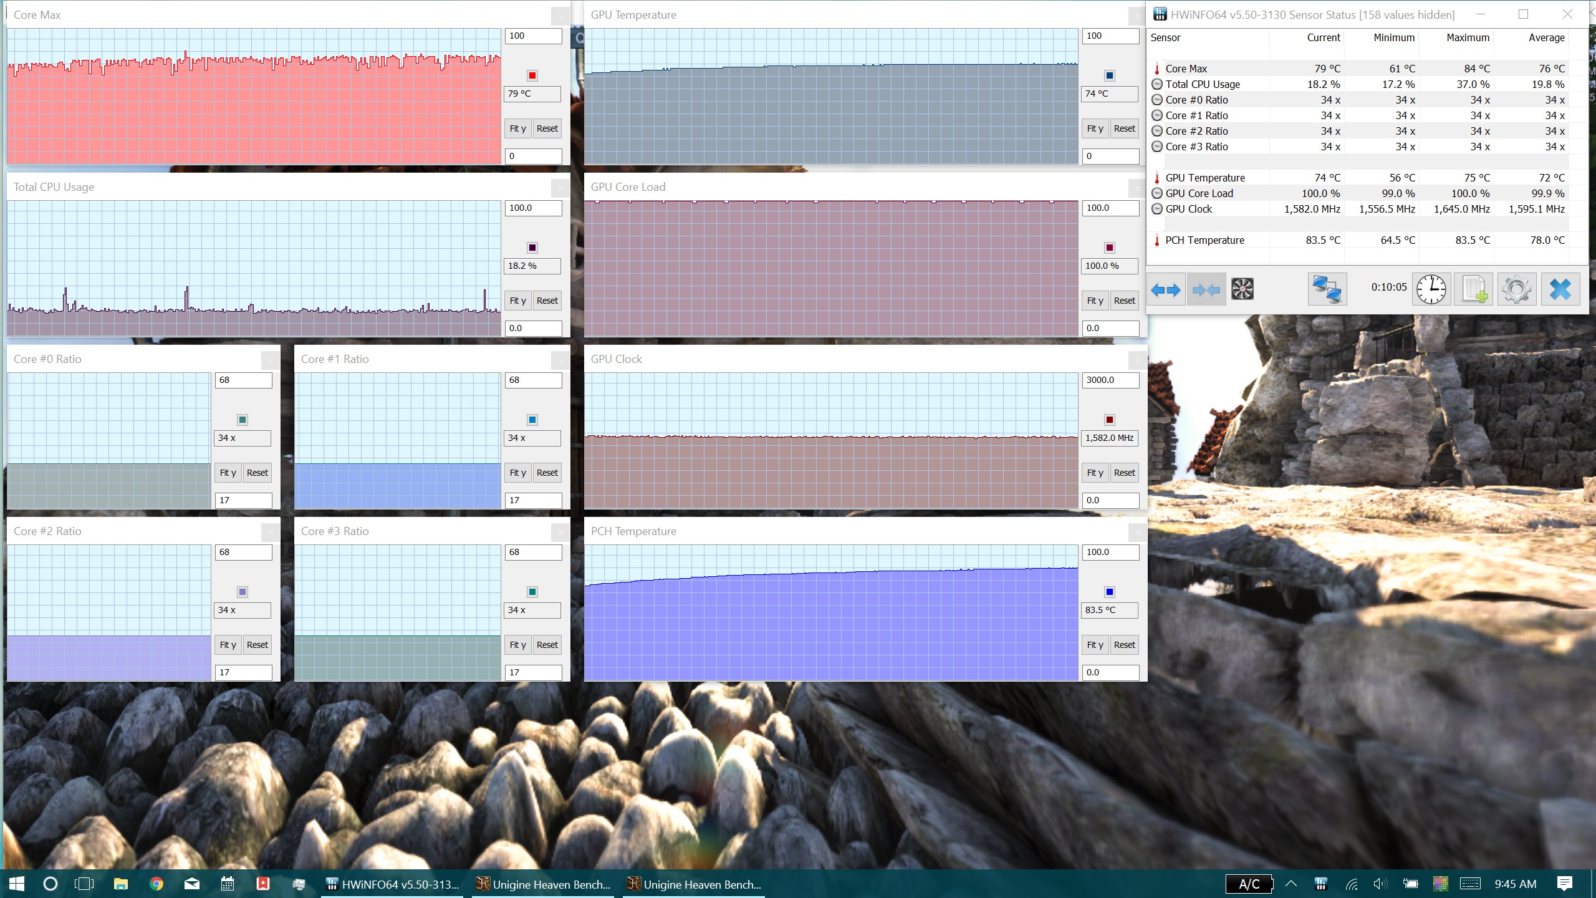This screenshot has height=898, width=1596.
Task: Show hidden tray icons with the chevron
Action: click(x=1291, y=884)
